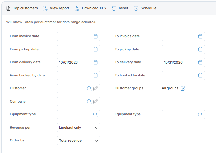Image resolution: width=216 pixels, height=153 pixels.
Task: Search companies with the magnifier icon
Action: [89, 102]
